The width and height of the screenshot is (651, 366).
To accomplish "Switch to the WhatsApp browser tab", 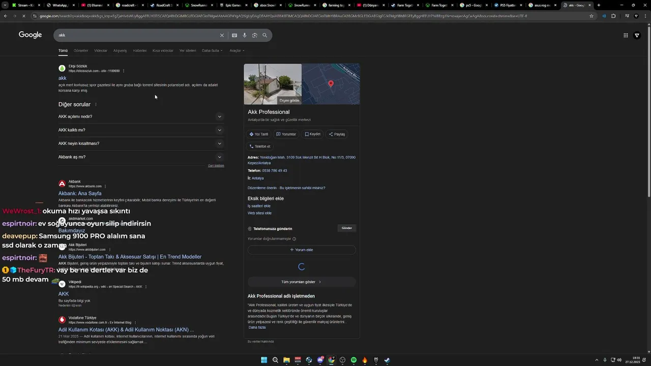I will pyautogui.click(x=60, y=5).
